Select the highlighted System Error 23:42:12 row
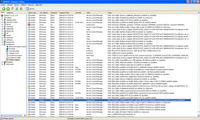The image size is (200, 120). [x=109, y=100]
